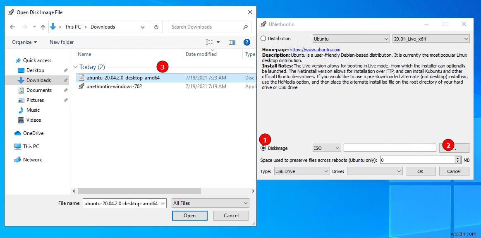
Task: Select the ubuntu-20.04.2.0-desktop-amd64 file name
Action: pyautogui.click(x=123, y=78)
